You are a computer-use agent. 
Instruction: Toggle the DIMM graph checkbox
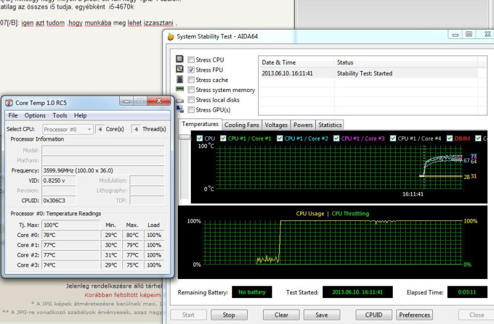tap(450, 138)
